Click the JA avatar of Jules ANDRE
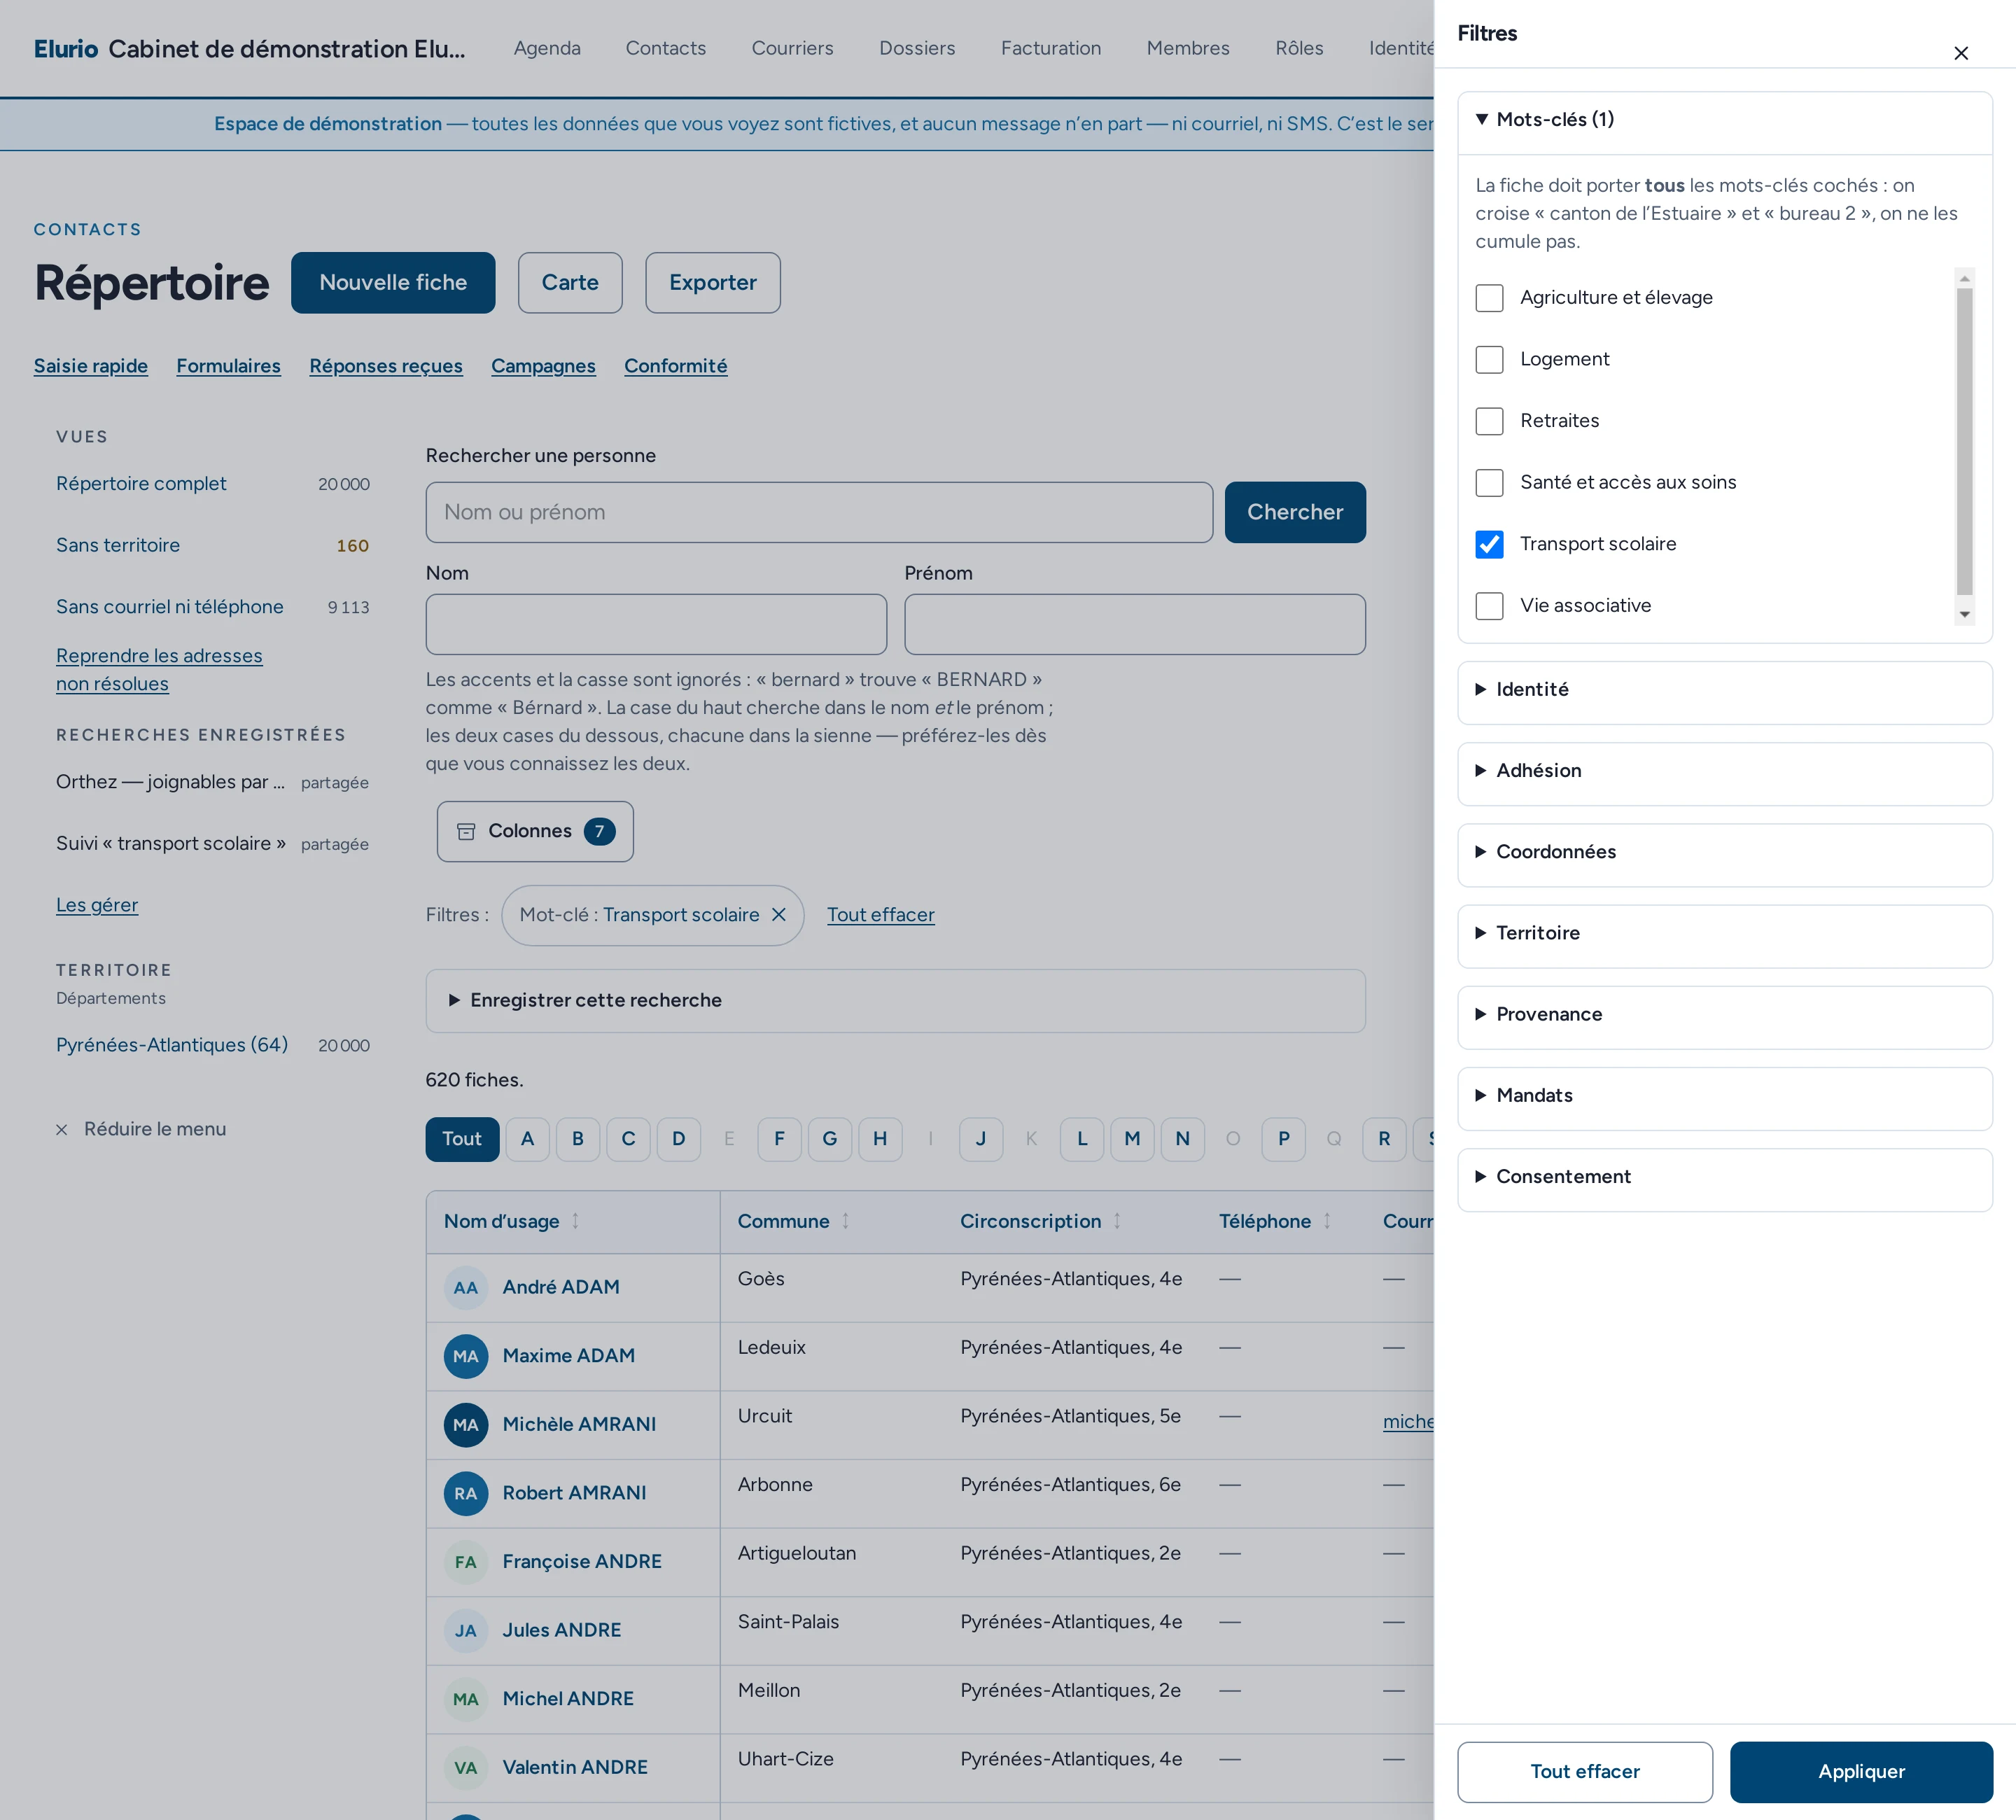The height and width of the screenshot is (1820, 2016). (466, 1631)
